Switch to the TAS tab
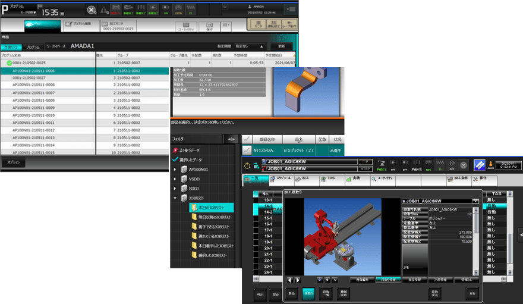Image resolution: width=523 pixels, height=304 pixels. (329, 178)
